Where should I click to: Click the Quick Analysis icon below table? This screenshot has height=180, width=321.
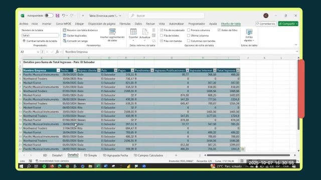(243, 149)
